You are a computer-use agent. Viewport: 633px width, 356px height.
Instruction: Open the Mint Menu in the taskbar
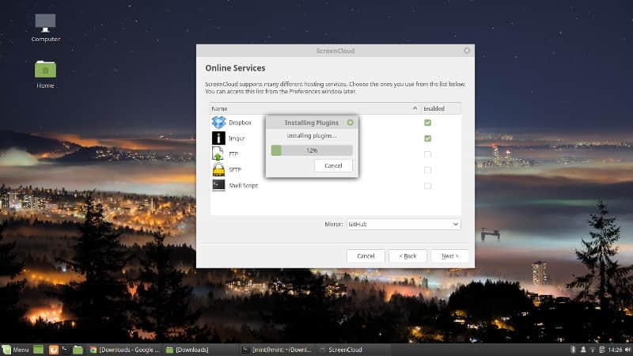click(x=16, y=349)
